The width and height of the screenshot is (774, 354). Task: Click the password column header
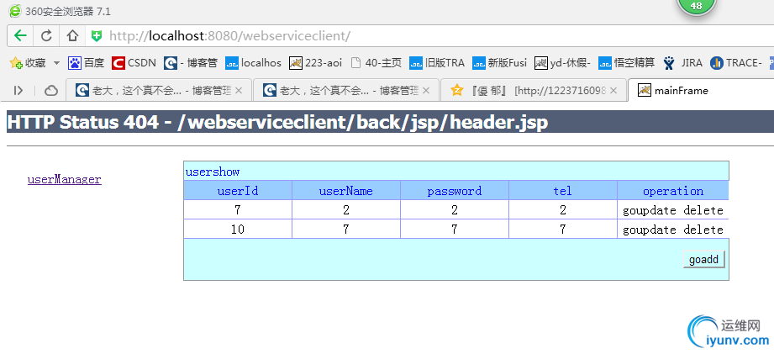coord(455,192)
